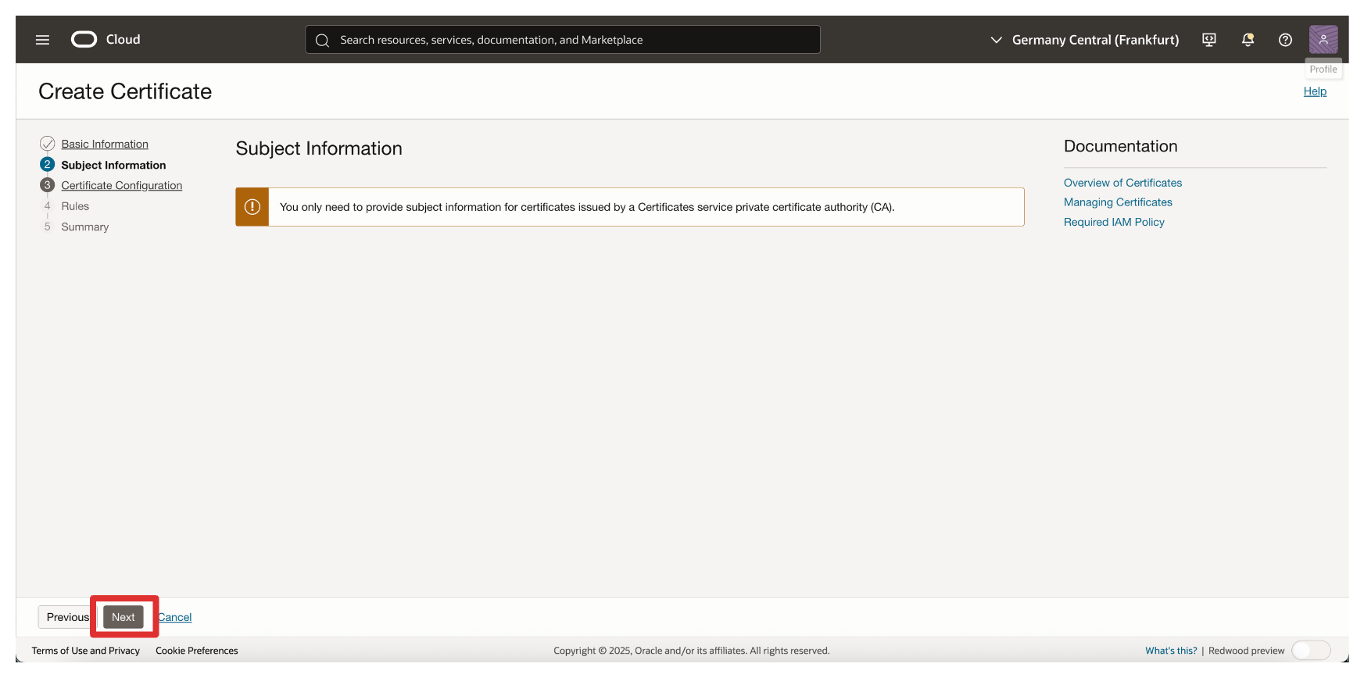
Task: Open the notifications bell
Action: pos(1248,40)
